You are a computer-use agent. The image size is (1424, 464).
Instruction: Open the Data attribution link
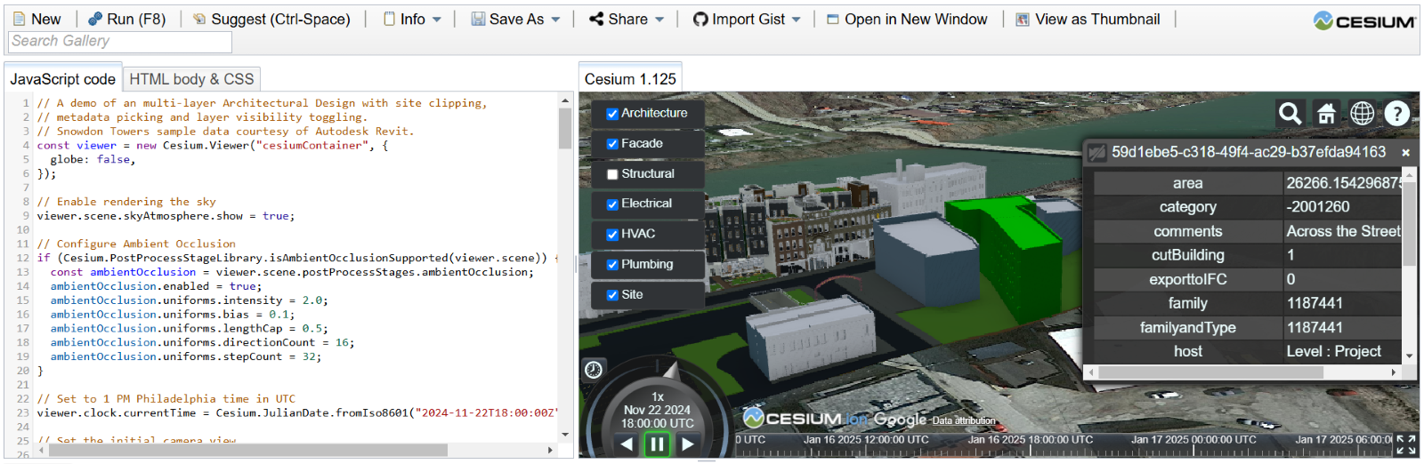click(964, 421)
